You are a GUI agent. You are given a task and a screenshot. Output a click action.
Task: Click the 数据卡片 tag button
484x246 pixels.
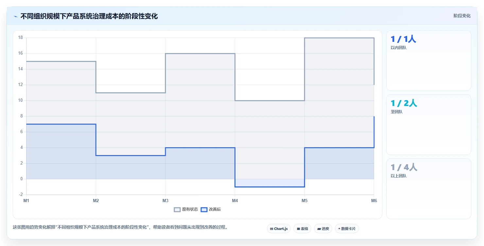tap(347, 229)
